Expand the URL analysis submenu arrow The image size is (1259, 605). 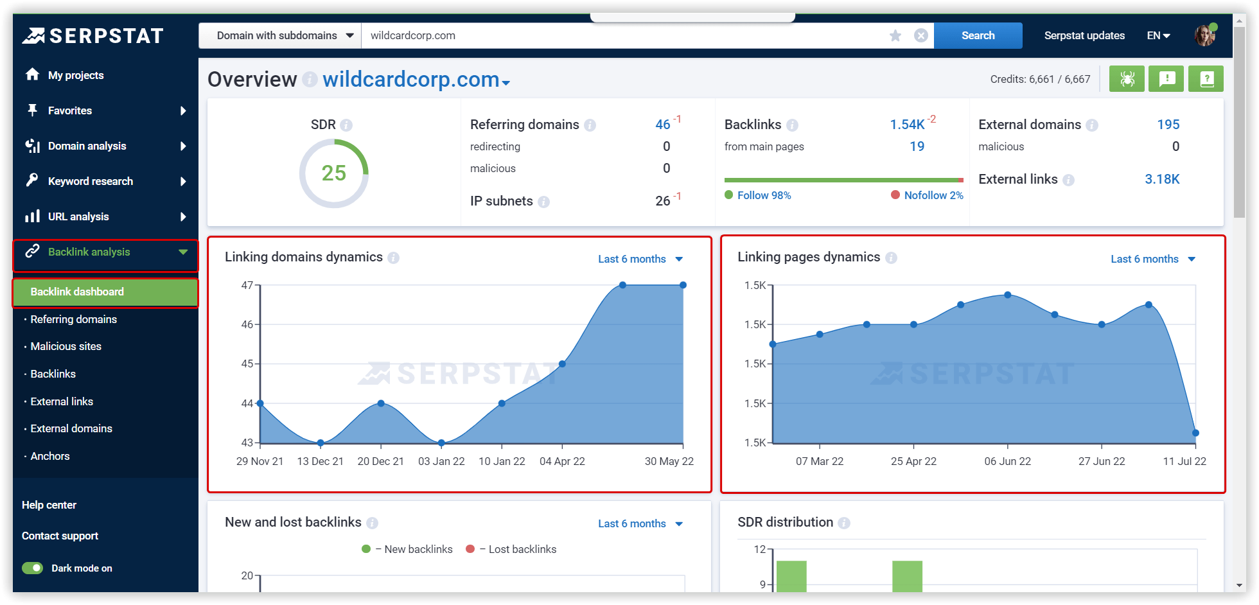coord(183,216)
